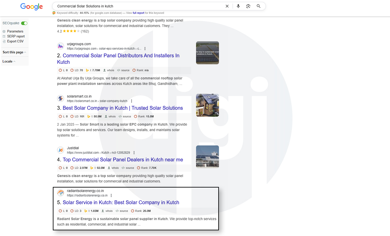Click inside the Google search input field
Image resolution: width=390 pixels, height=236 pixels.
138,6
